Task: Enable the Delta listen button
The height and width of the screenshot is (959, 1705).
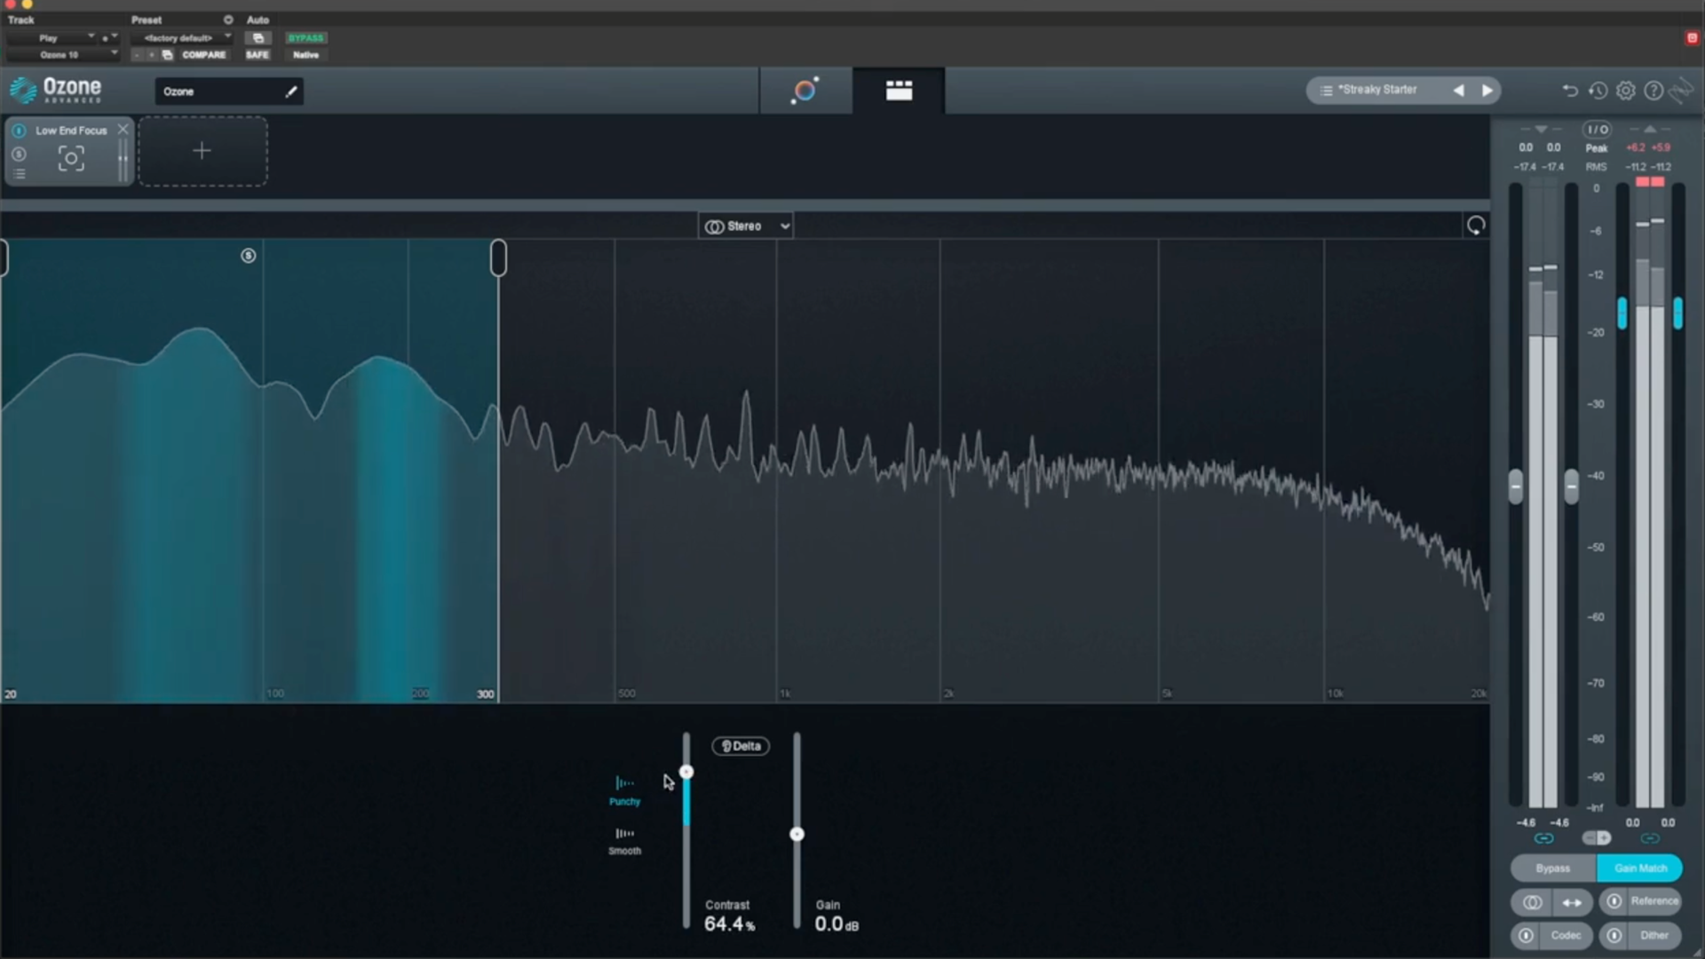Action: click(x=741, y=746)
